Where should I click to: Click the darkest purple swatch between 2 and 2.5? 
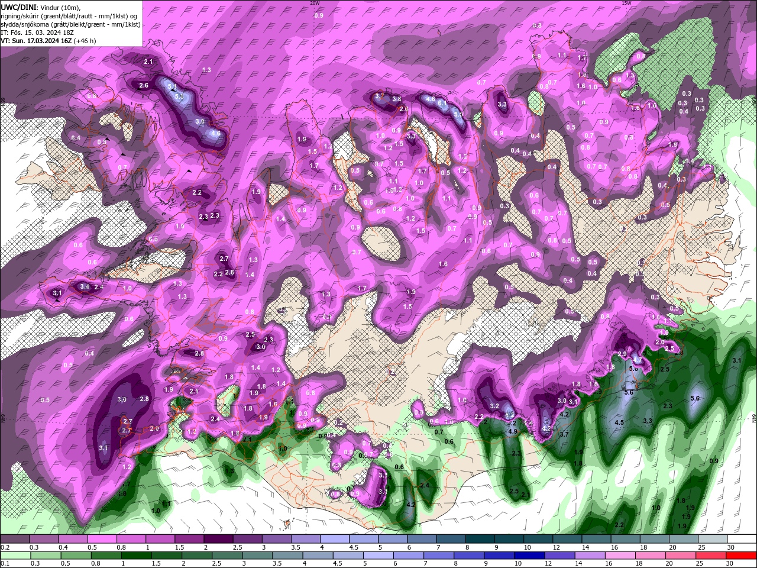[x=218, y=539]
